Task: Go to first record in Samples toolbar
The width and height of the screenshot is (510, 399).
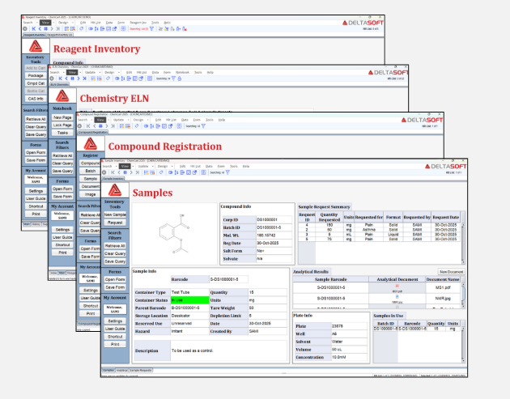Action: 113,172
